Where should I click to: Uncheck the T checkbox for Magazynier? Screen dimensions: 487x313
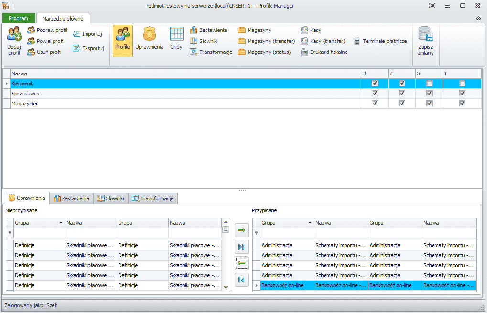(x=462, y=103)
